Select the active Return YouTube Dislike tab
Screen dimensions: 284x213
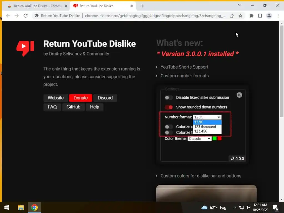(103, 6)
